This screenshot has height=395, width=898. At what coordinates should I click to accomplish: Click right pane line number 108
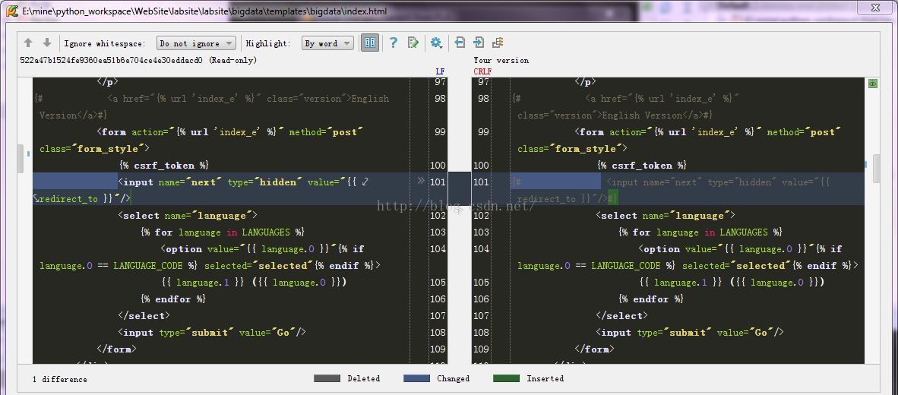pyautogui.click(x=482, y=333)
